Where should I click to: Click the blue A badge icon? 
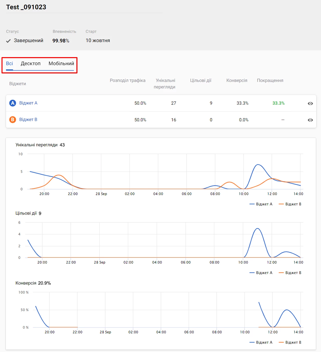coord(13,103)
